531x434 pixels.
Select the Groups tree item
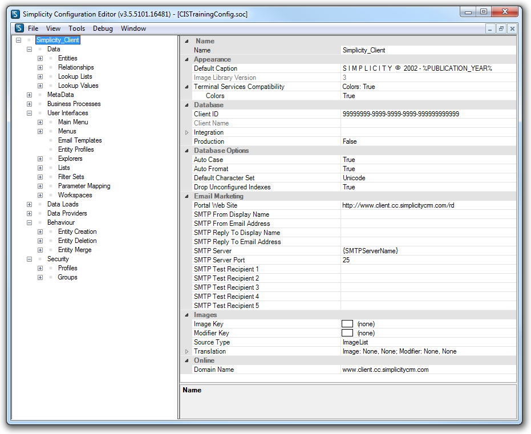67,277
